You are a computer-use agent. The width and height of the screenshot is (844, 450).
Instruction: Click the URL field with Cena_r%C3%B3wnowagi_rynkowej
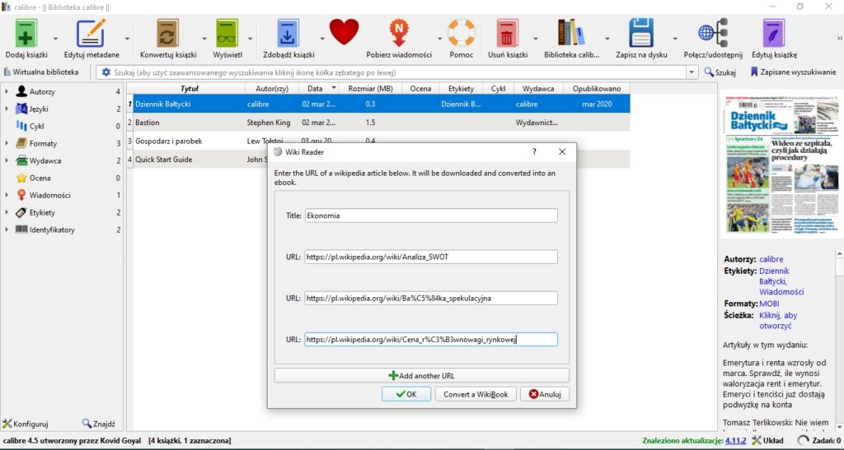click(x=431, y=340)
